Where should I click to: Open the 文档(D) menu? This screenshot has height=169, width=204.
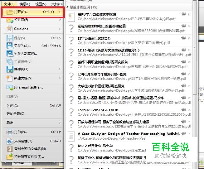point(57,4)
